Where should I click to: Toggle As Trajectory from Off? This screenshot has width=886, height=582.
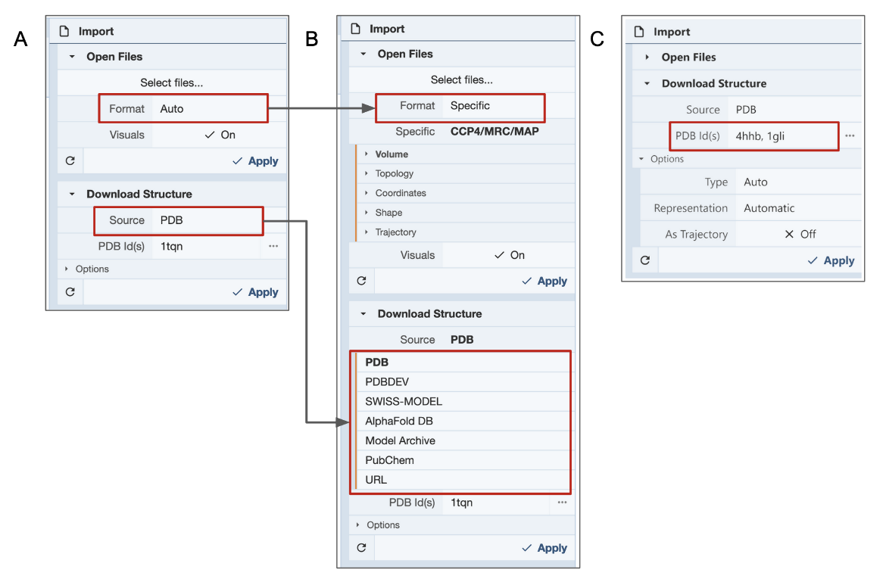[799, 235]
